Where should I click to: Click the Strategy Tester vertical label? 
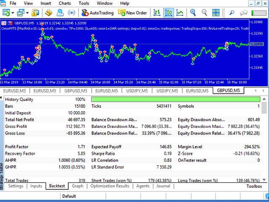2,176
